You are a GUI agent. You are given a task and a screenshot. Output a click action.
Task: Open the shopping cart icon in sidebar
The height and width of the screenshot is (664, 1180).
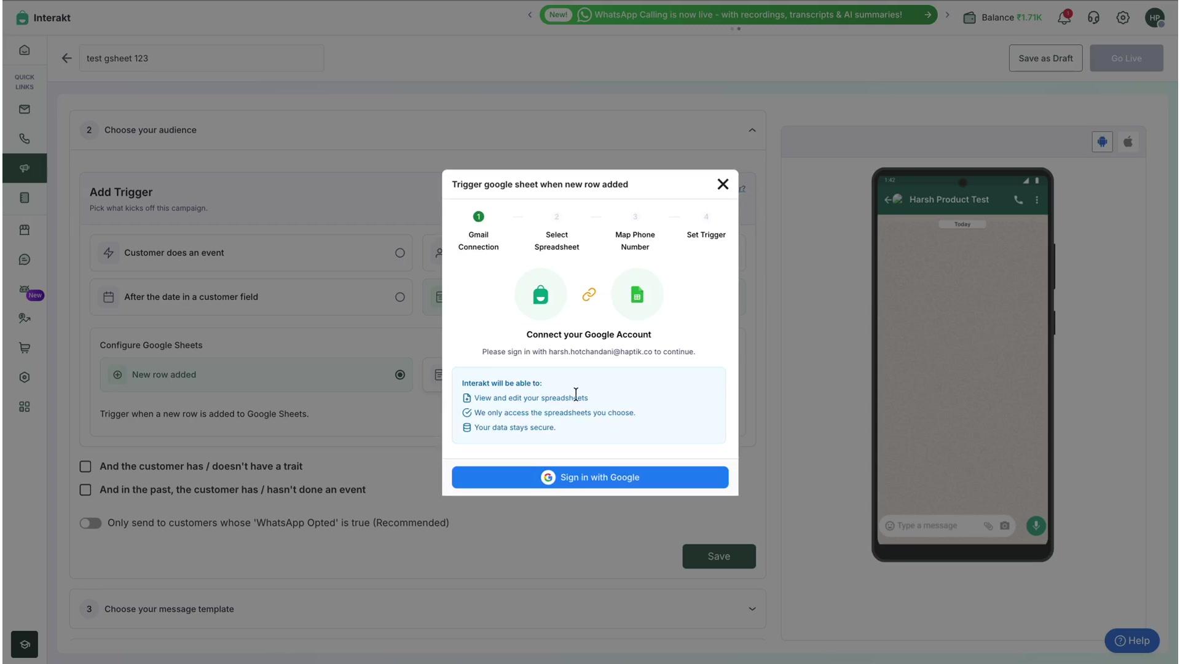(x=25, y=348)
